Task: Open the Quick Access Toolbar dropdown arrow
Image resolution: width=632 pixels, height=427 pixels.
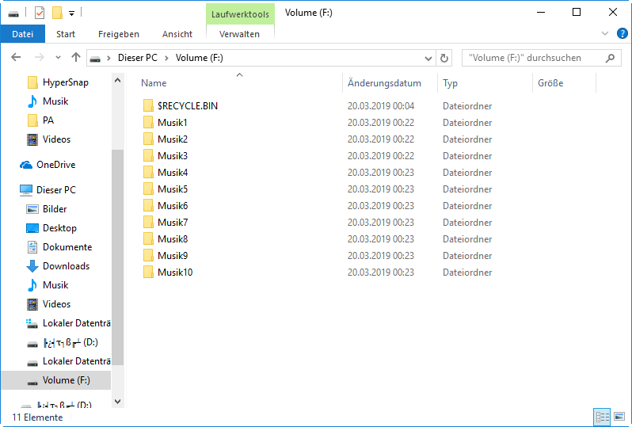Action: pyautogui.click(x=71, y=13)
